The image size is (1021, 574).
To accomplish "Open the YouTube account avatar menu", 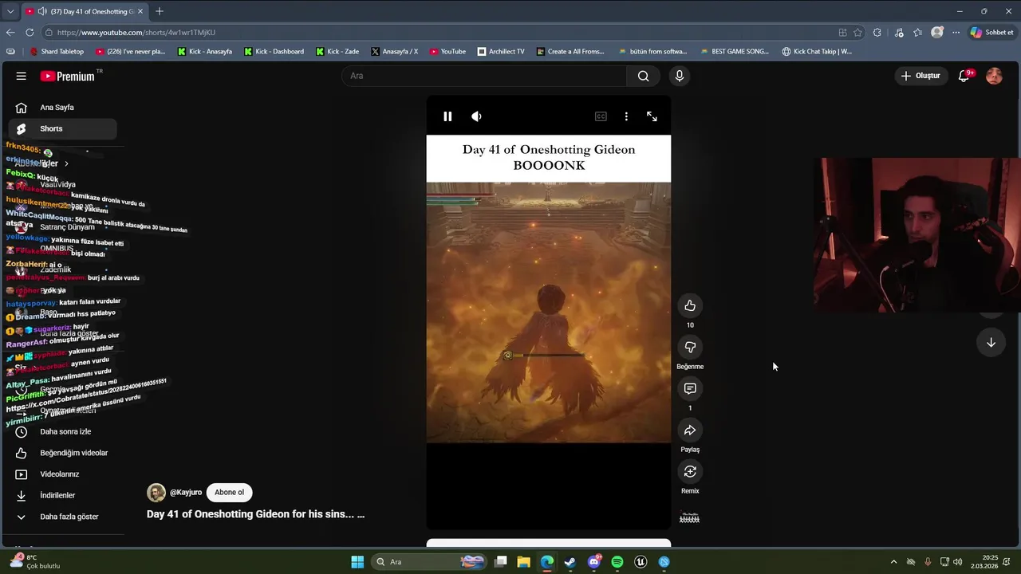I will coord(994,76).
